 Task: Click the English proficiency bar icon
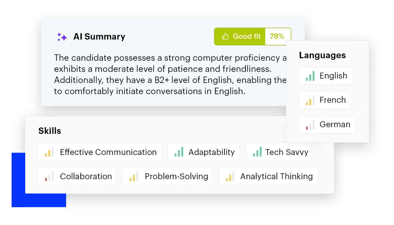pos(310,76)
